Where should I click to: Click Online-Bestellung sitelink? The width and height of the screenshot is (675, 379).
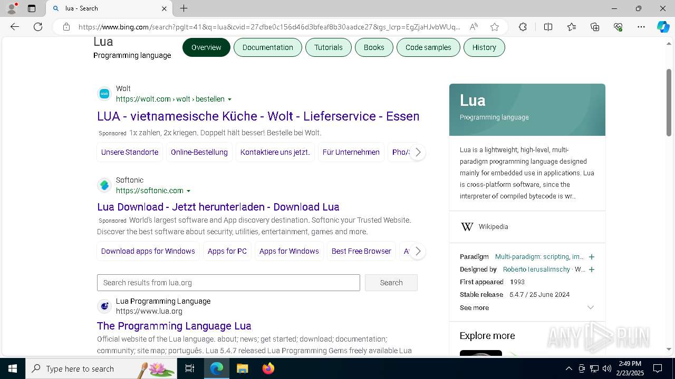pyautogui.click(x=199, y=152)
